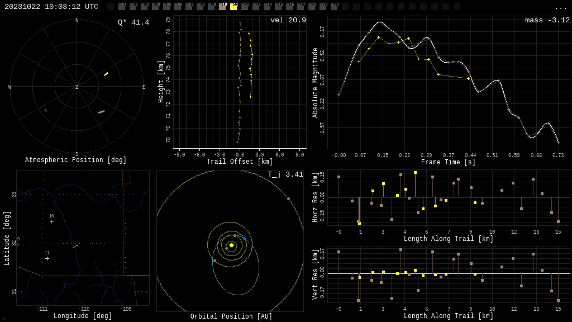
Task: Enable the station 01 box
Action: (x=122, y=7)
